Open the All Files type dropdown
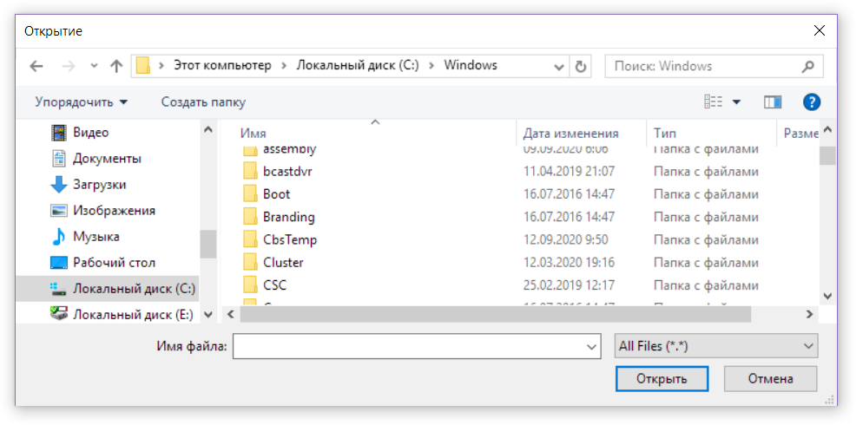 (715, 346)
